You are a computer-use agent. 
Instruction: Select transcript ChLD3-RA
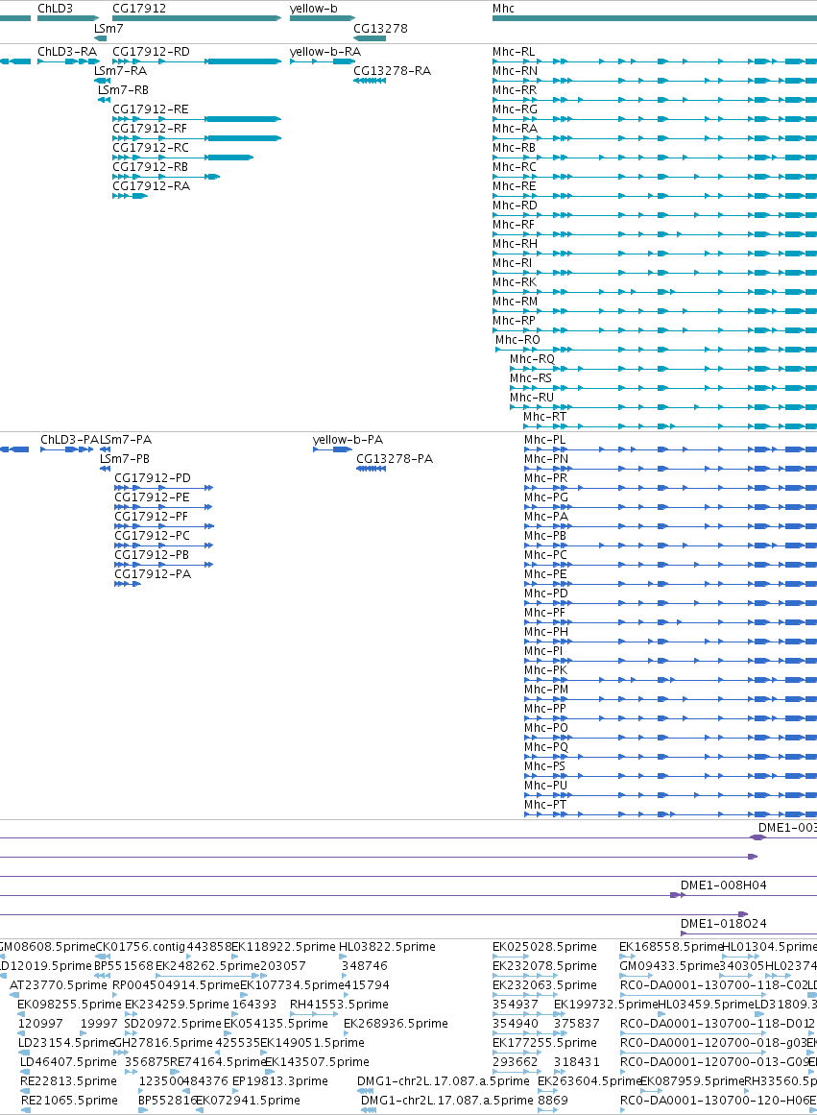[67, 52]
